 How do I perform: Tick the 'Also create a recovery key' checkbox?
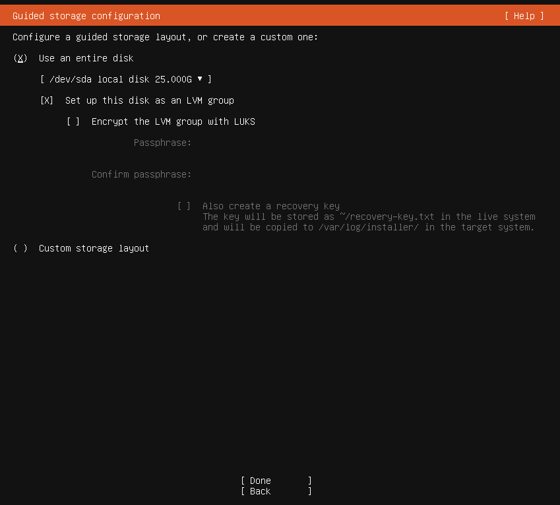184,206
